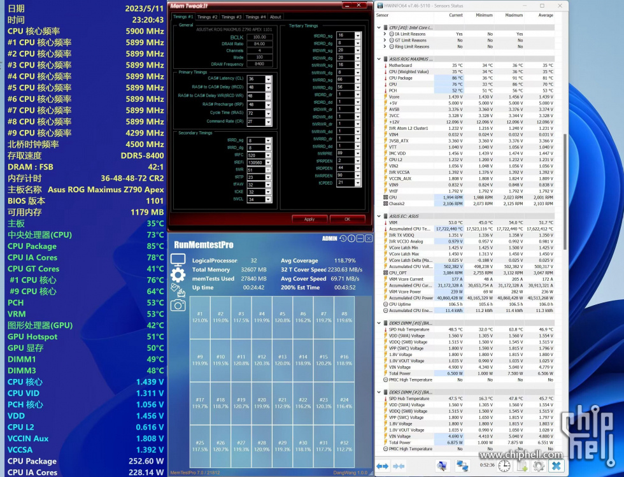Start logging with HWiNFO file-plus icon
Viewport: 624px width, 477px height.
[521, 466]
